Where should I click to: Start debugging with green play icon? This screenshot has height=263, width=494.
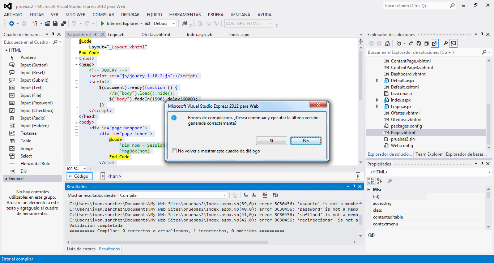tap(103, 23)
